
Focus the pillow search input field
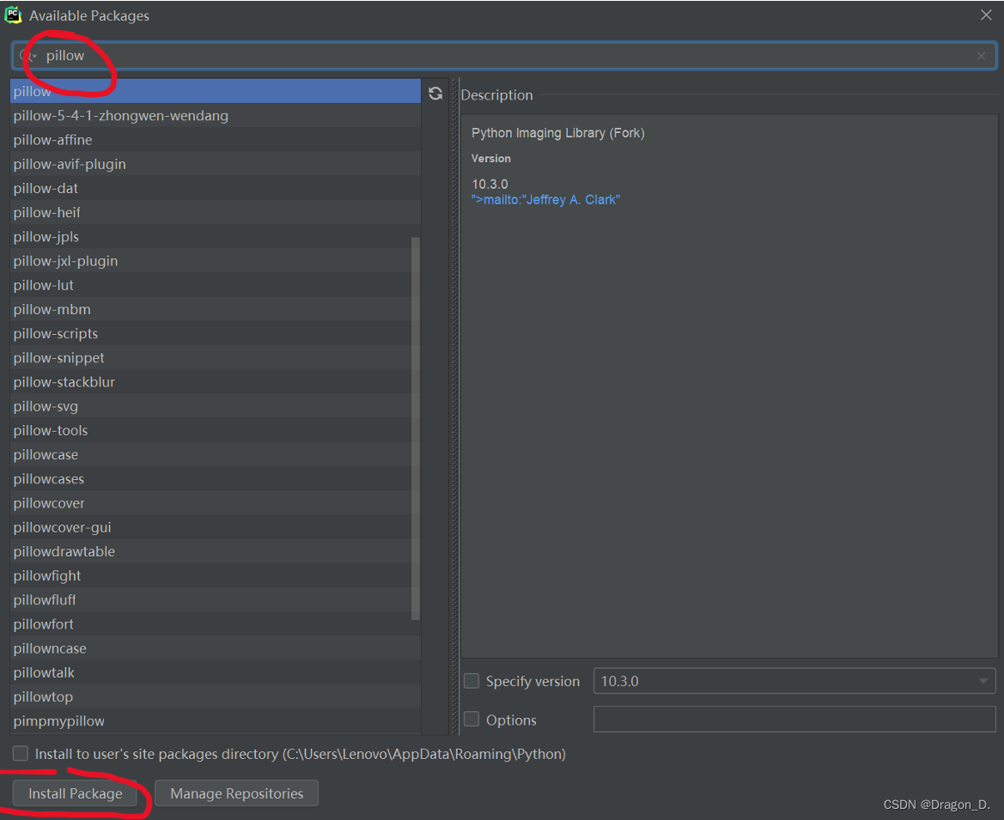coord(503,56)
